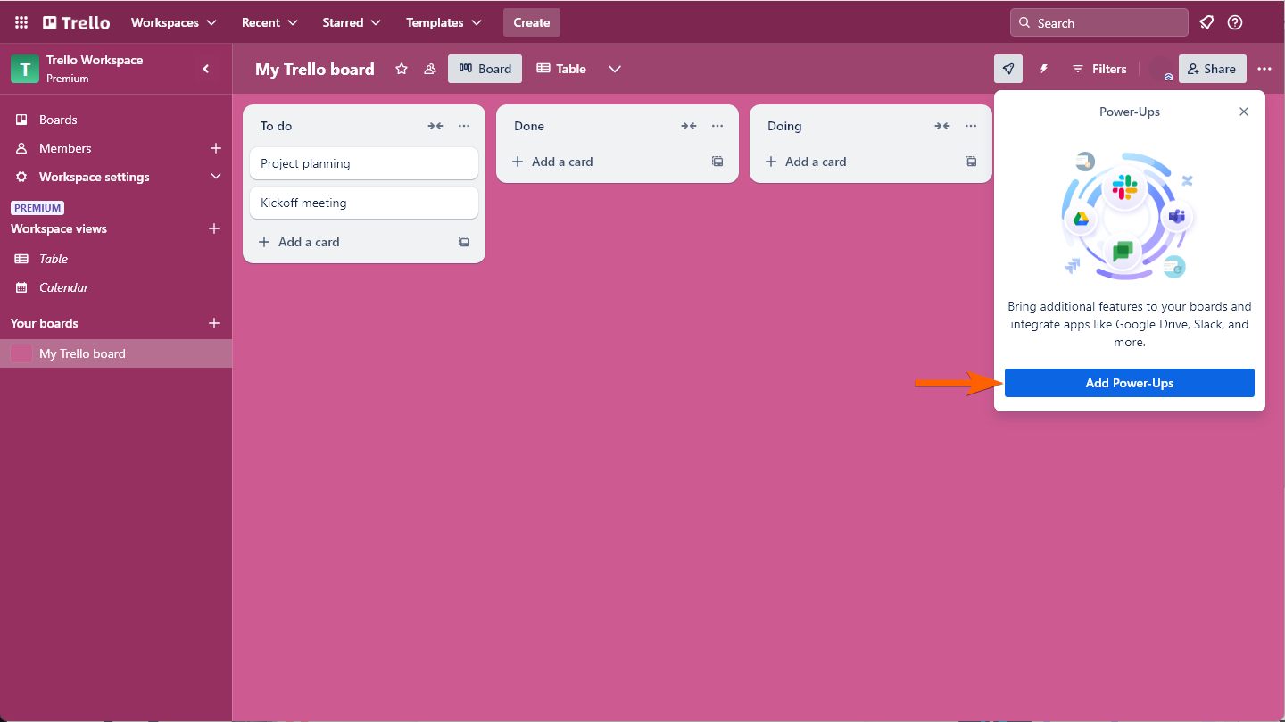Open the help question mark icon
The height and width of the screenshot is (722, 1285).
click(1235, 22)
